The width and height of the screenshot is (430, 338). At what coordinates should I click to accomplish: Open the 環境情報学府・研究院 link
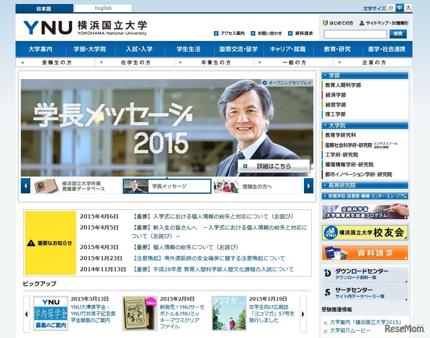point(349,165)
